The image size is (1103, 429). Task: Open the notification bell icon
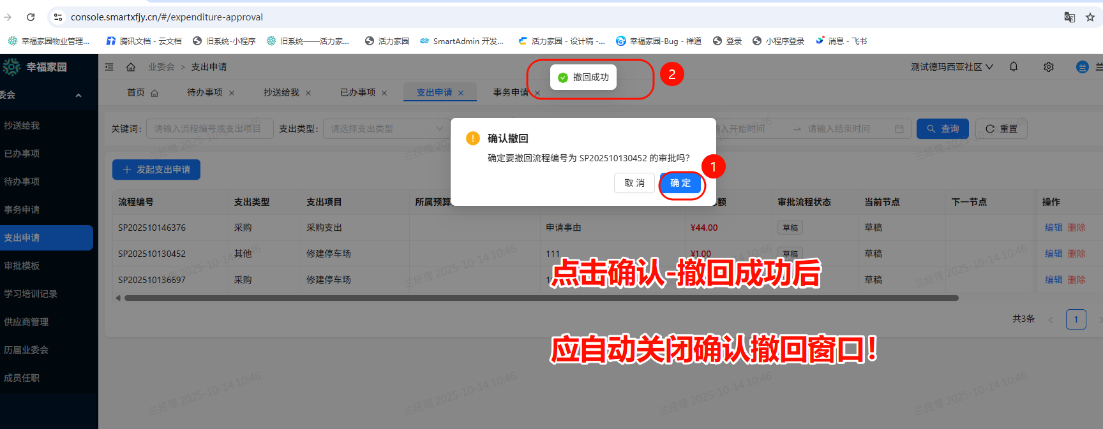pyautogui.click(x=1014, y=67)
